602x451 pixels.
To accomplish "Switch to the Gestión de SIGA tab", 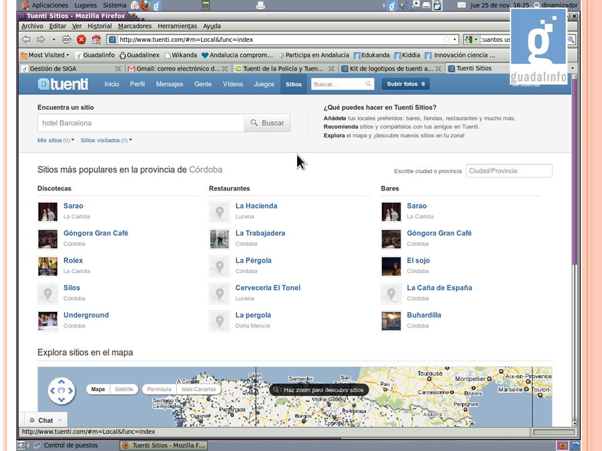I will point(71,69).
